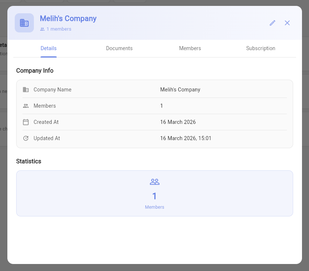Screen dimensions: 309x271
Task: Click the group icon in Statistics card
Action: [x=155, y=182]
